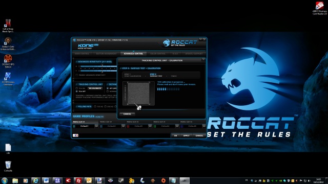Open Baldur's Gate Enhanced Edition shortcut

8,43
